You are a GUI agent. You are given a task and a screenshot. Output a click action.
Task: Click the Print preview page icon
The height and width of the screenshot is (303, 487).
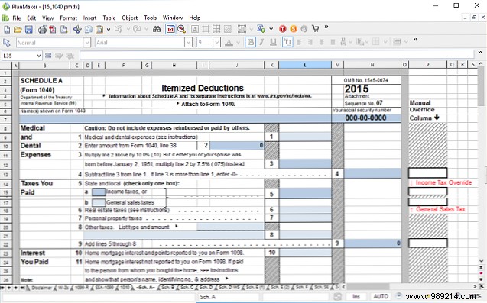coord(64,30)
